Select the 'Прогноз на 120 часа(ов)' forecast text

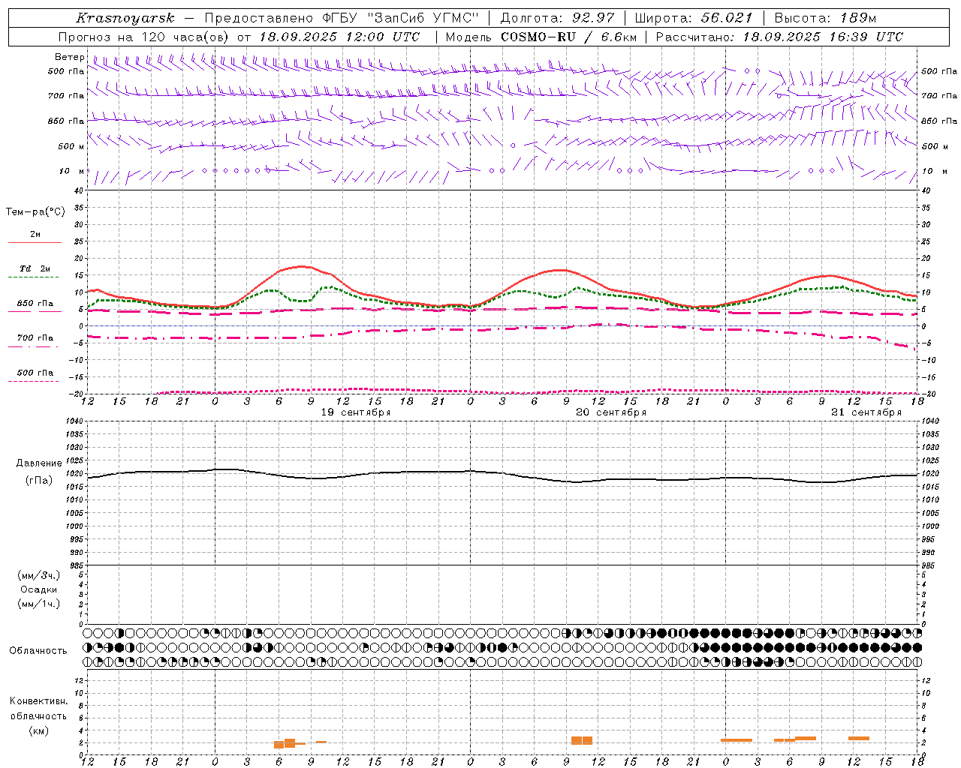(x=144, y=37)
